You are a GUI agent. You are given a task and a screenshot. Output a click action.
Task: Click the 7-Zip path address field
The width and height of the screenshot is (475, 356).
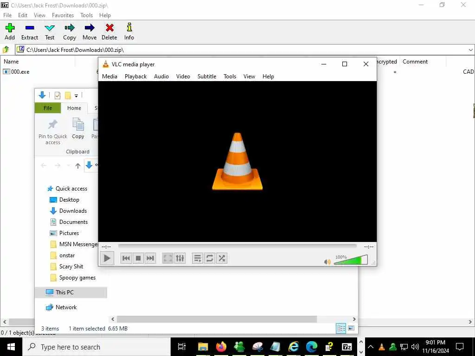pyautogui.click(x=241, y=50)
